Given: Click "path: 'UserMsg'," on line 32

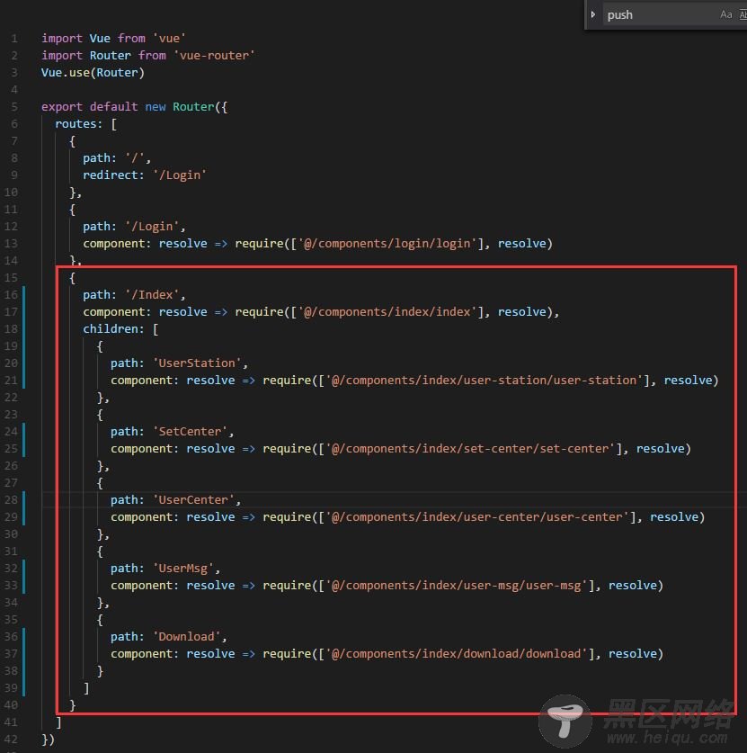Looking at the screenshot, I should coord(165,568).
